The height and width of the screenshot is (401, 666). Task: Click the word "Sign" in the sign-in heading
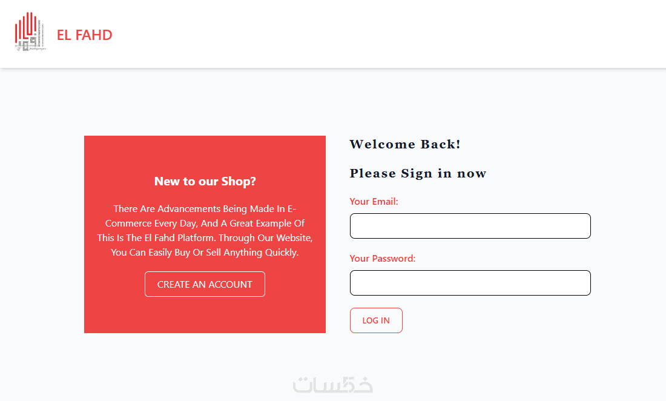[417, 173]
